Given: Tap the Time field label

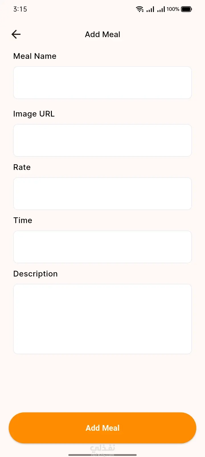Looking at the screenshot, I should 23,220.
